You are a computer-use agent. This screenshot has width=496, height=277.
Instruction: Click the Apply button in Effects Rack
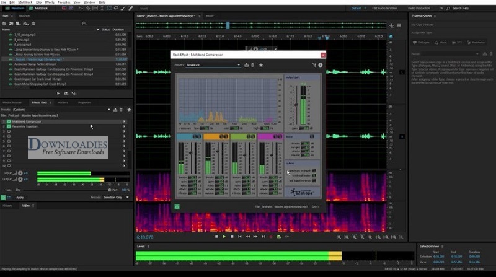click(x=20, y=197)
